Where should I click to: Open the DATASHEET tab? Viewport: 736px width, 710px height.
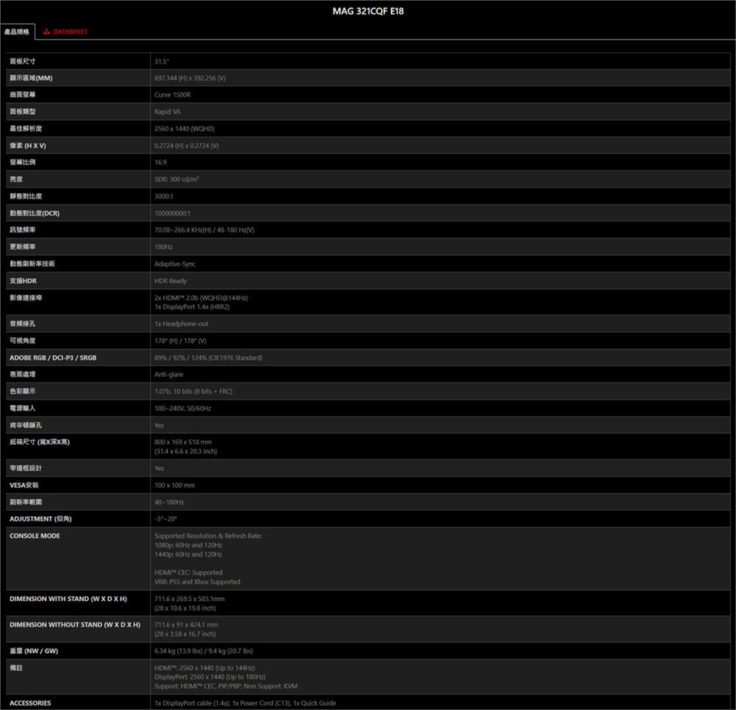click(x=70, y=31)
